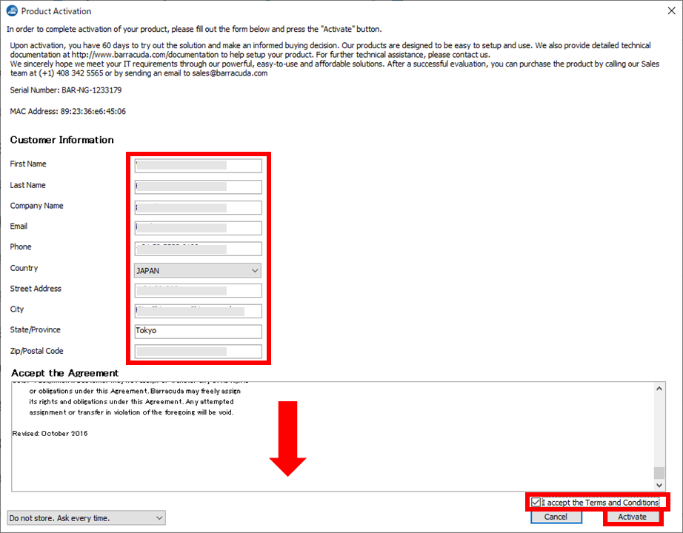The image size is (683, 533).
Task: Select the Company Name text box
Action: coord(199,207)
